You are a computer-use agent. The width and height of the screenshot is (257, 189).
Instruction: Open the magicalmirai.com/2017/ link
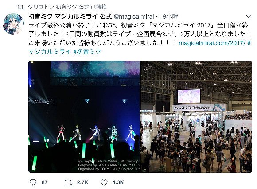click(212, 43)
